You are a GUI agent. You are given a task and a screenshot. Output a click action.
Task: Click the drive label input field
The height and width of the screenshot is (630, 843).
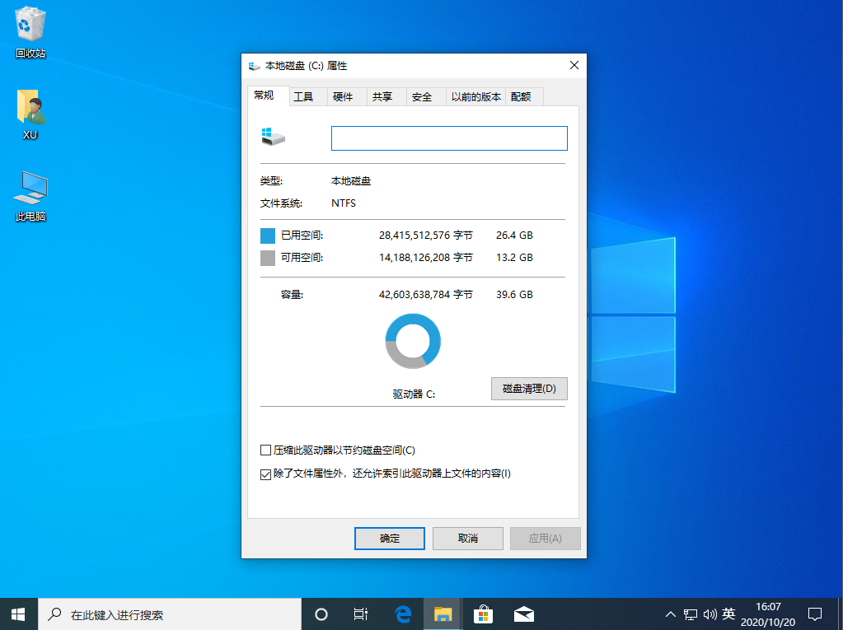[449, 138]
